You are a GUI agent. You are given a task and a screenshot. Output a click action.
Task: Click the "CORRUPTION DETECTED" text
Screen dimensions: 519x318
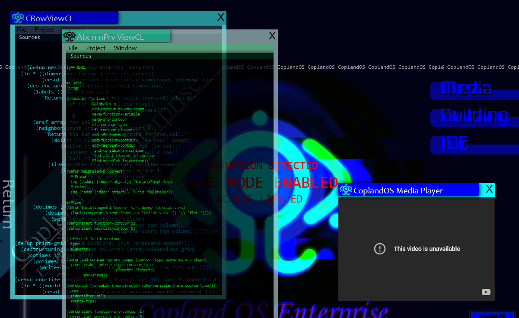point(259,166)
